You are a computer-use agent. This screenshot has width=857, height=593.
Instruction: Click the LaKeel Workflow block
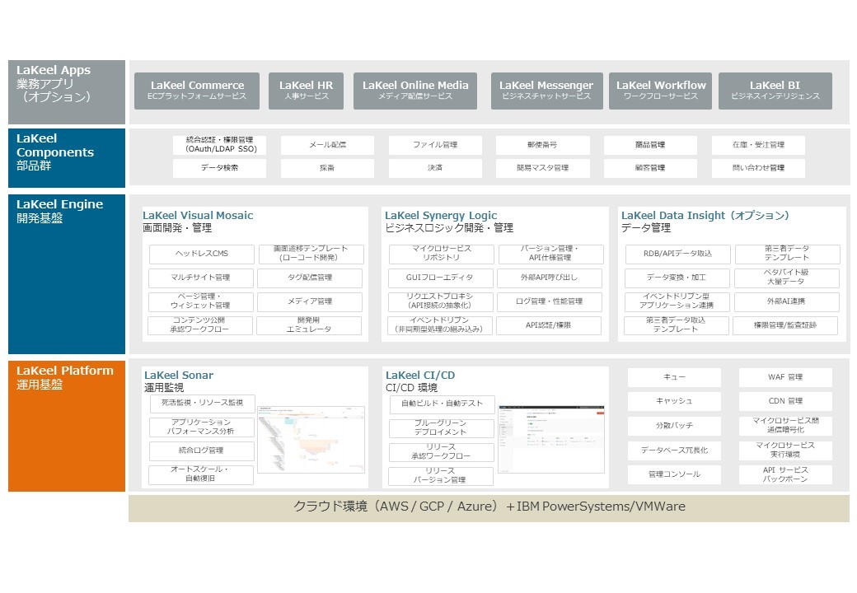click(660, 91)
